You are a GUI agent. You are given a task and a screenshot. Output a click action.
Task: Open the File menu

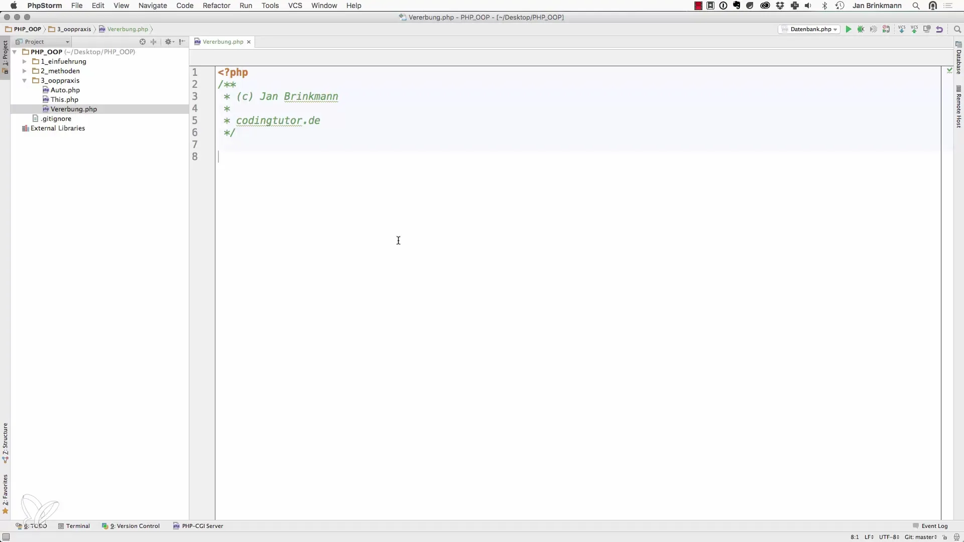(77, 6)
